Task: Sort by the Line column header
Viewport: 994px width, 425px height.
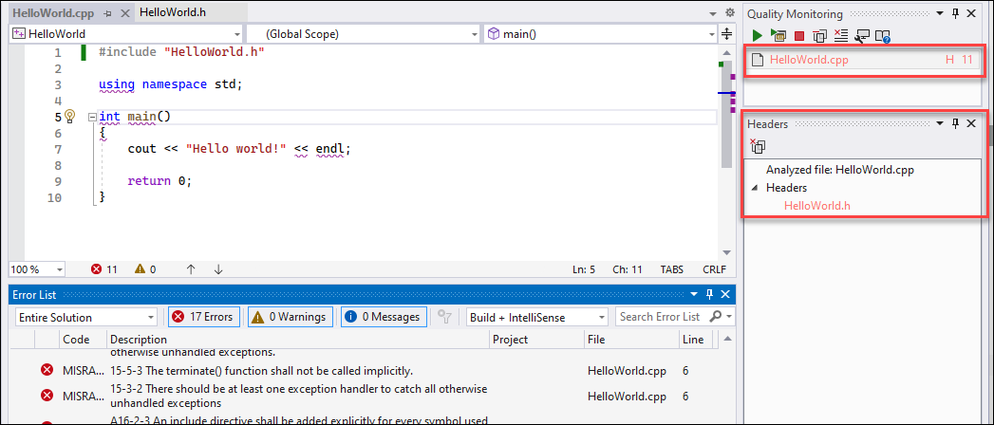Action: point(695,340)
